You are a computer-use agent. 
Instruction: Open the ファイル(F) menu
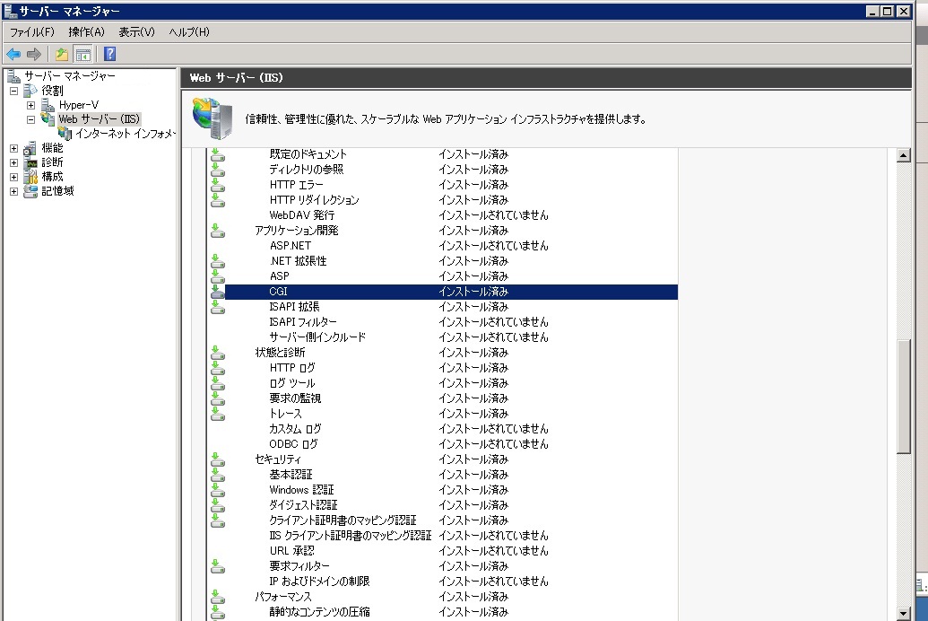click(x=32, y=32)
